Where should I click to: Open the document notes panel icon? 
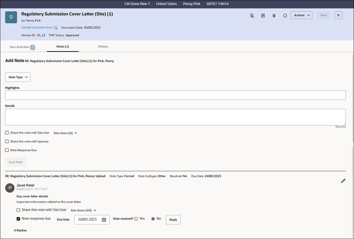(x=263, y=15)
